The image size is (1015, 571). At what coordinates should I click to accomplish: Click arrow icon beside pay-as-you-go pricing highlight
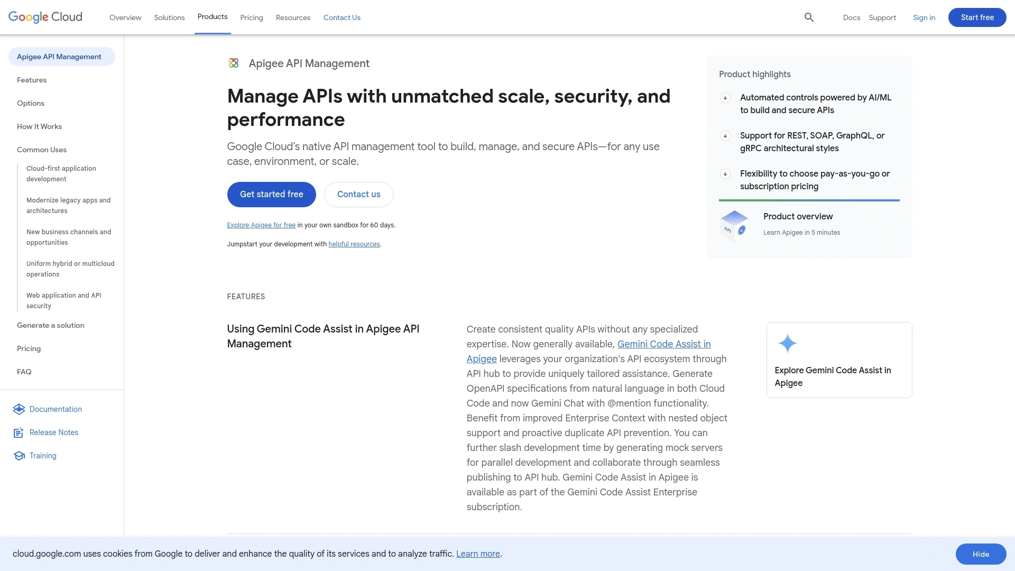(x=725, y=174)
